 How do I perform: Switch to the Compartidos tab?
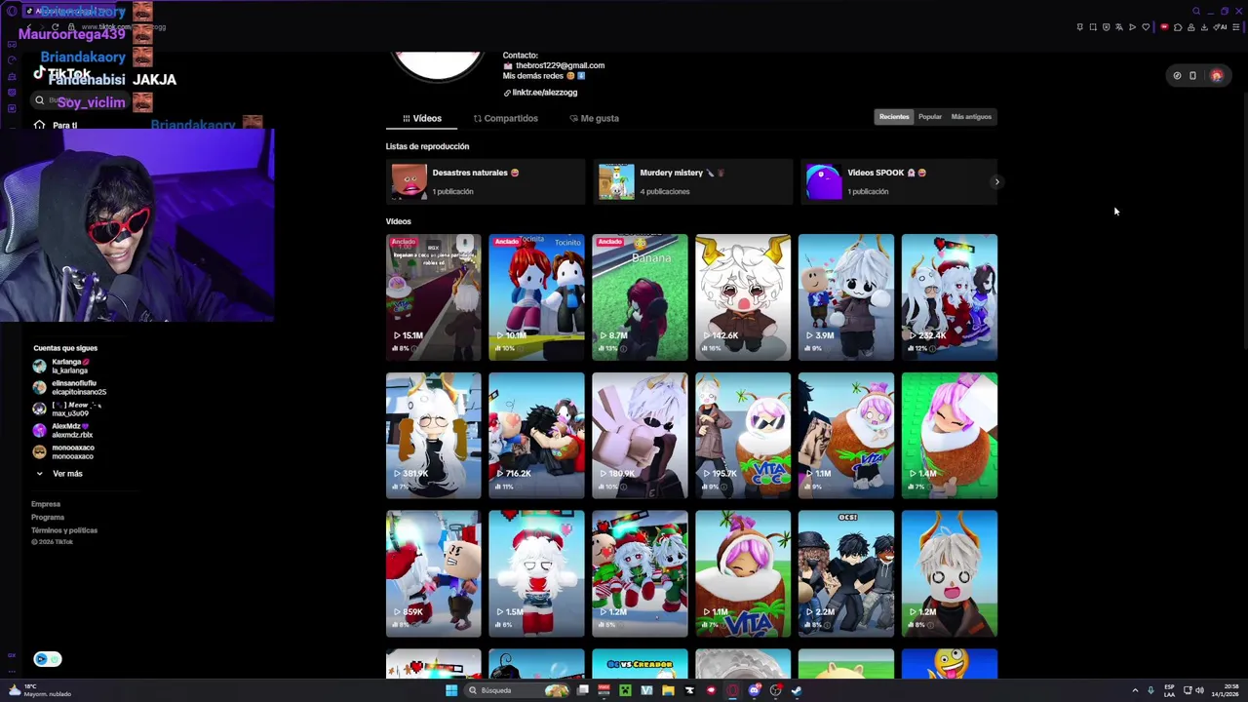coord(506,118)
